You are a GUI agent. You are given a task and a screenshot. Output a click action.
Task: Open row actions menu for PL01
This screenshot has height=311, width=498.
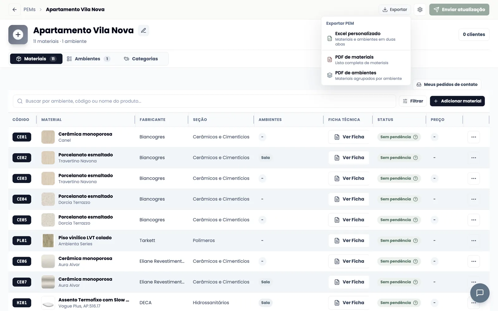click(473, 241)
